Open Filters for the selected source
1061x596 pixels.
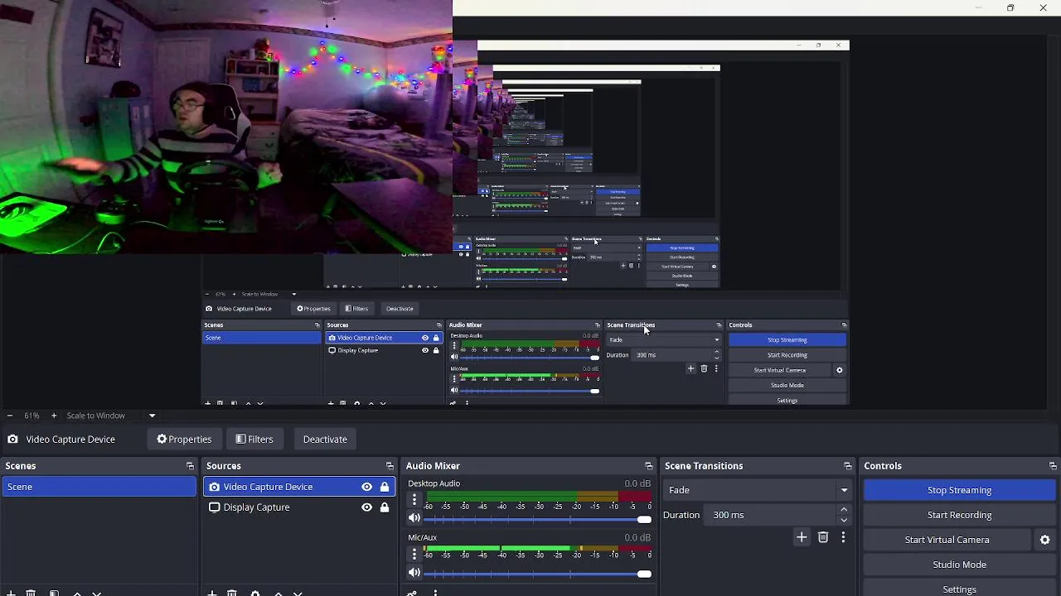click(x=254, y=440)
